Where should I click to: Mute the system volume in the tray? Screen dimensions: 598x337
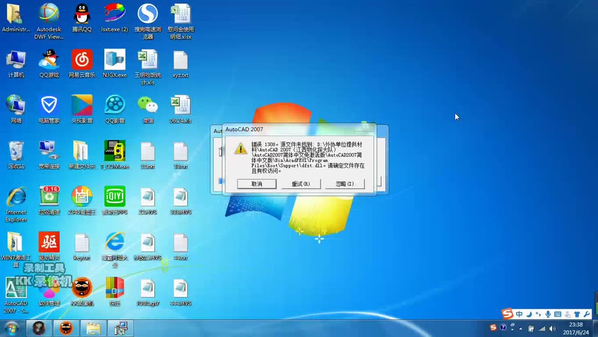(x=552, y=328)
